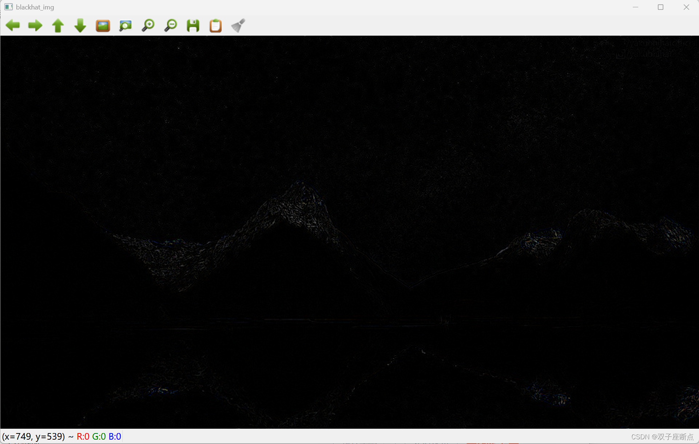Image resolution: width=699 pixels, height=444 pixels.
Task: Minimize the blackhat_img window
Action: click(635, 7)
